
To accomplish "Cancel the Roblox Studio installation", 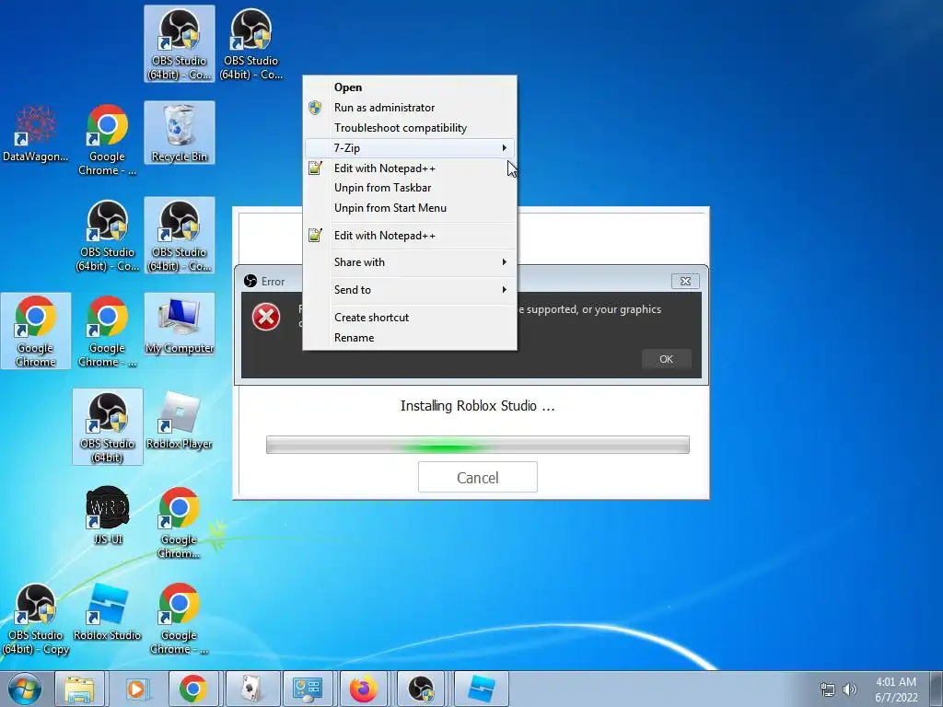I will click(478, 478).
